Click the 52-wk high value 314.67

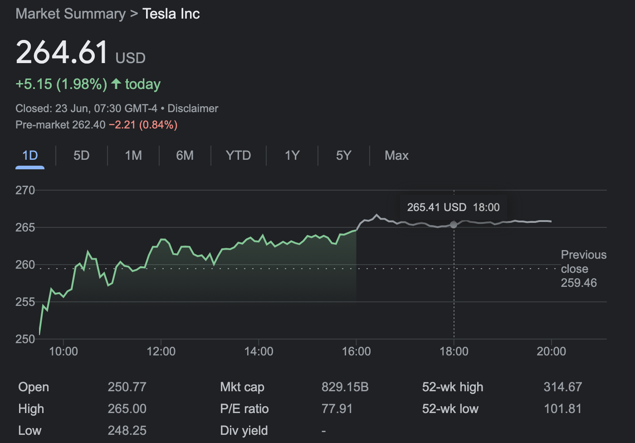pyautogui.click(x=562, y=387)
